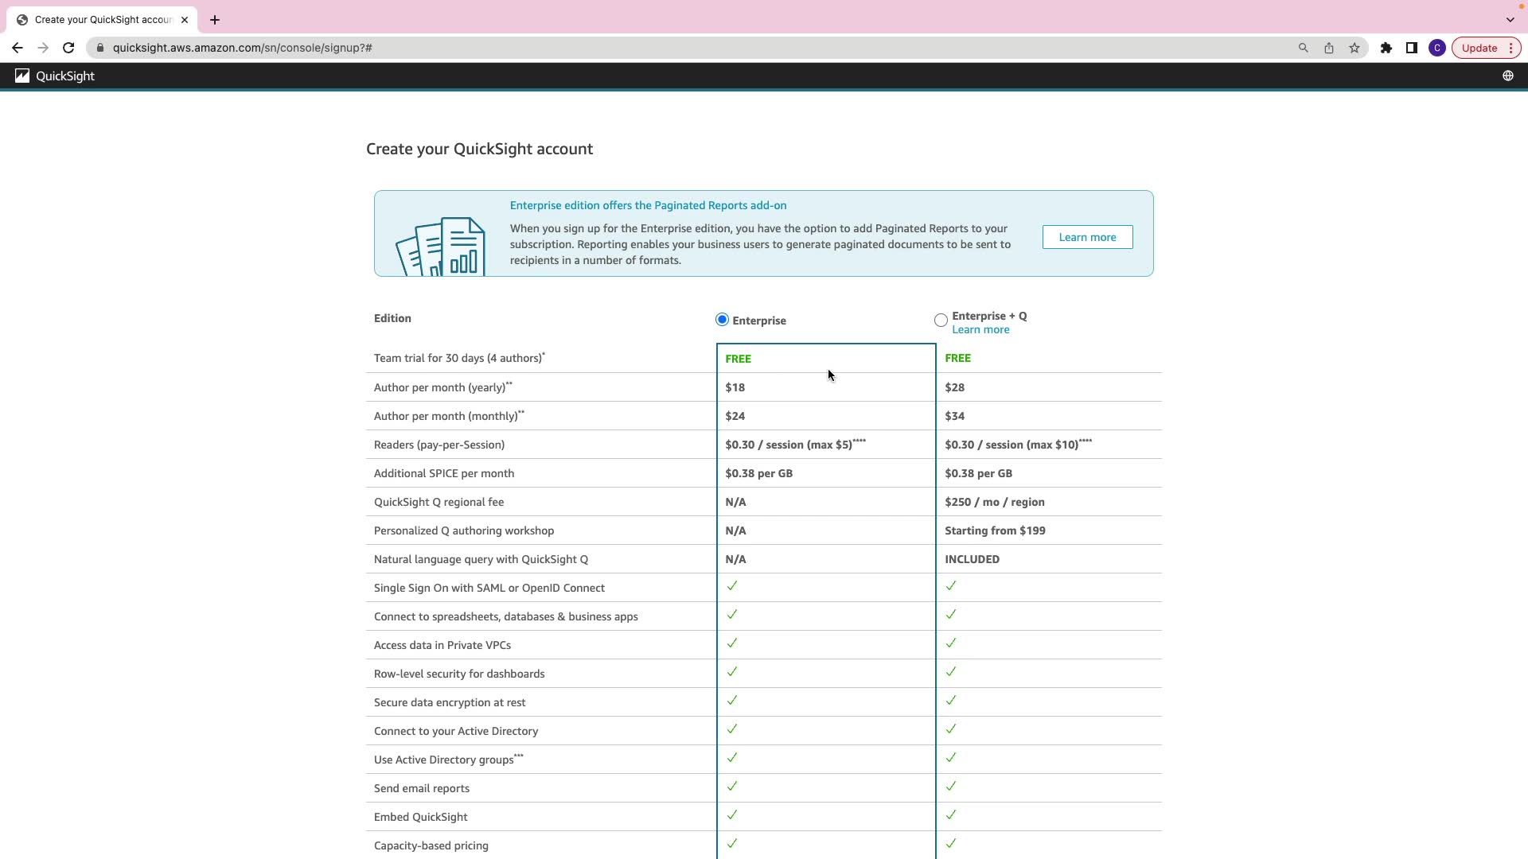
Task: Open the browser side panel icon
Action: [x=1411, y=48]
